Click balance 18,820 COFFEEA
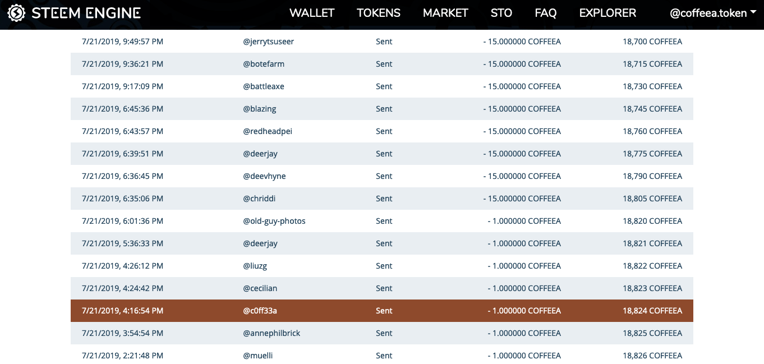 pyautogui.click(x=652, y=221)
